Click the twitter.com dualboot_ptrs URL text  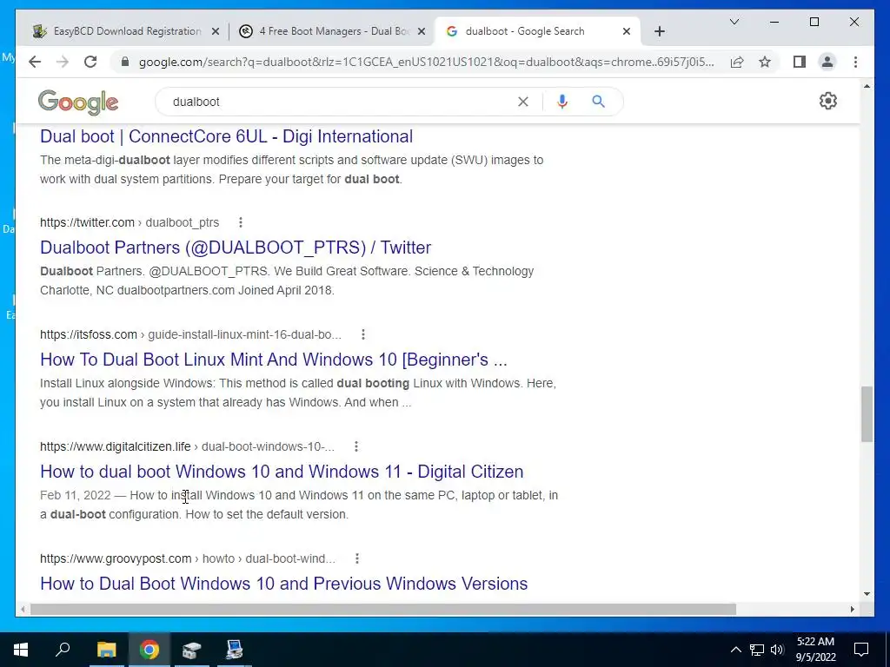coord(130,222)
